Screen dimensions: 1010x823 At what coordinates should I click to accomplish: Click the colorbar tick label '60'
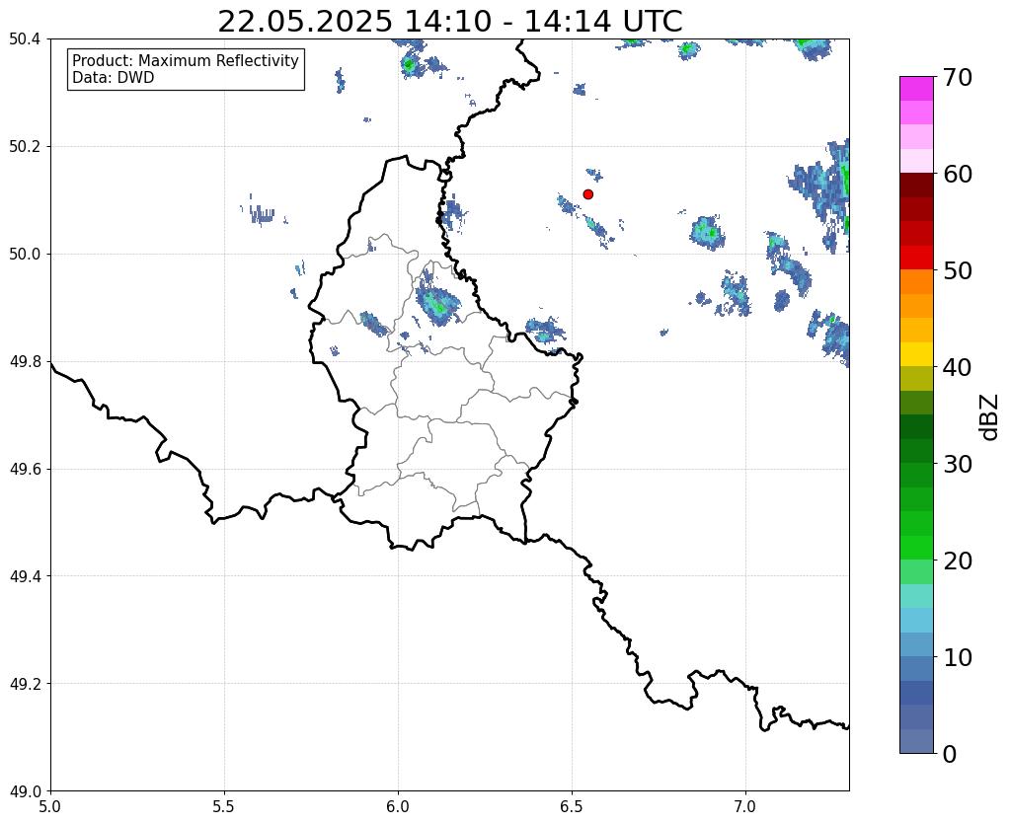tap(958, 174)
